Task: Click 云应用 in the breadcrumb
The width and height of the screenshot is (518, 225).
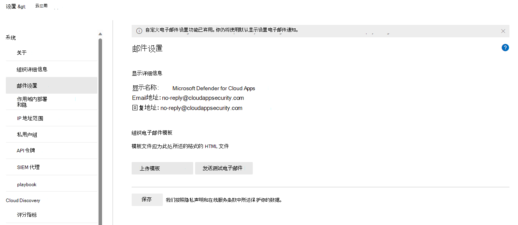Action: 41,6
